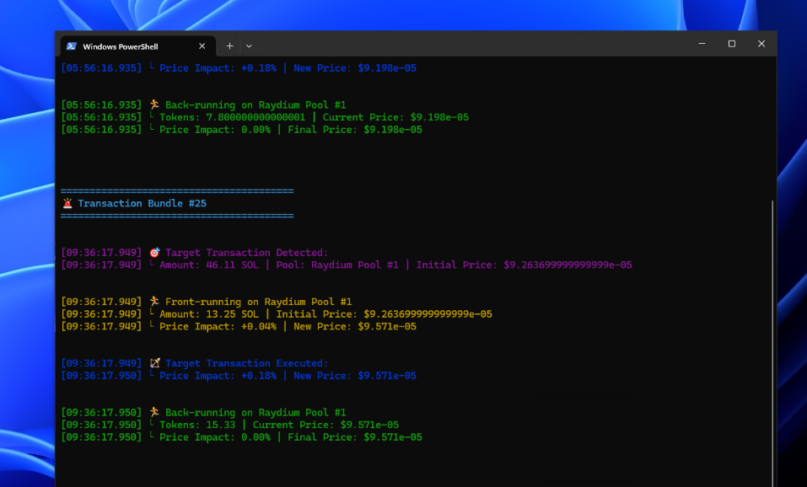Image resolution: width=807 pixels, height=487 pixels.
Task: Click the chart icon on Target Transaction Executed
Action: (x=154, y=363)
